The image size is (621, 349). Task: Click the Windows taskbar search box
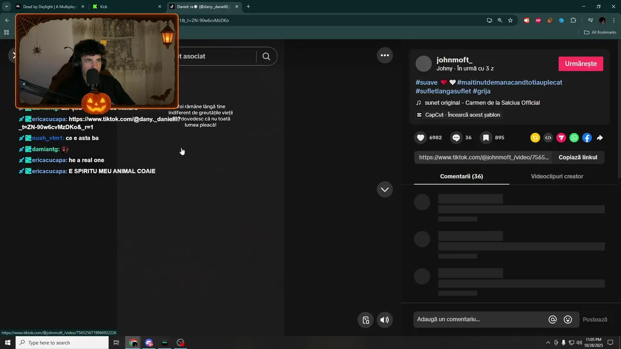click(x=62, y=343)
